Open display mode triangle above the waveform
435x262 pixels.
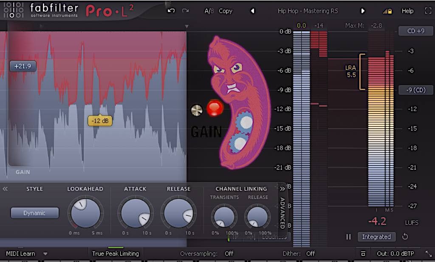187,27
